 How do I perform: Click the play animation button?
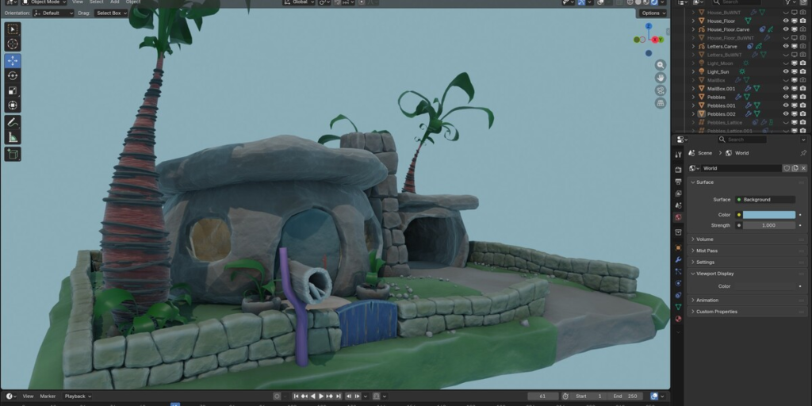pos(321,396)
